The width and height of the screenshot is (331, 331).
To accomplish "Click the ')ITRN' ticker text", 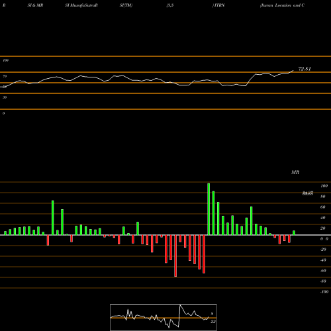I will pos(218,5).
